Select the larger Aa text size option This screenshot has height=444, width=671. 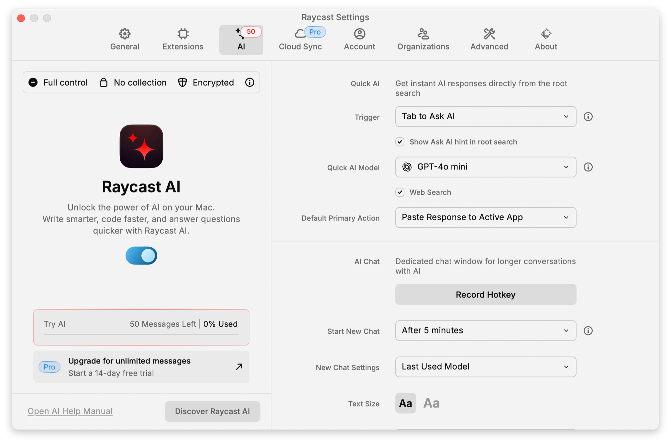[x=432, y=403]
